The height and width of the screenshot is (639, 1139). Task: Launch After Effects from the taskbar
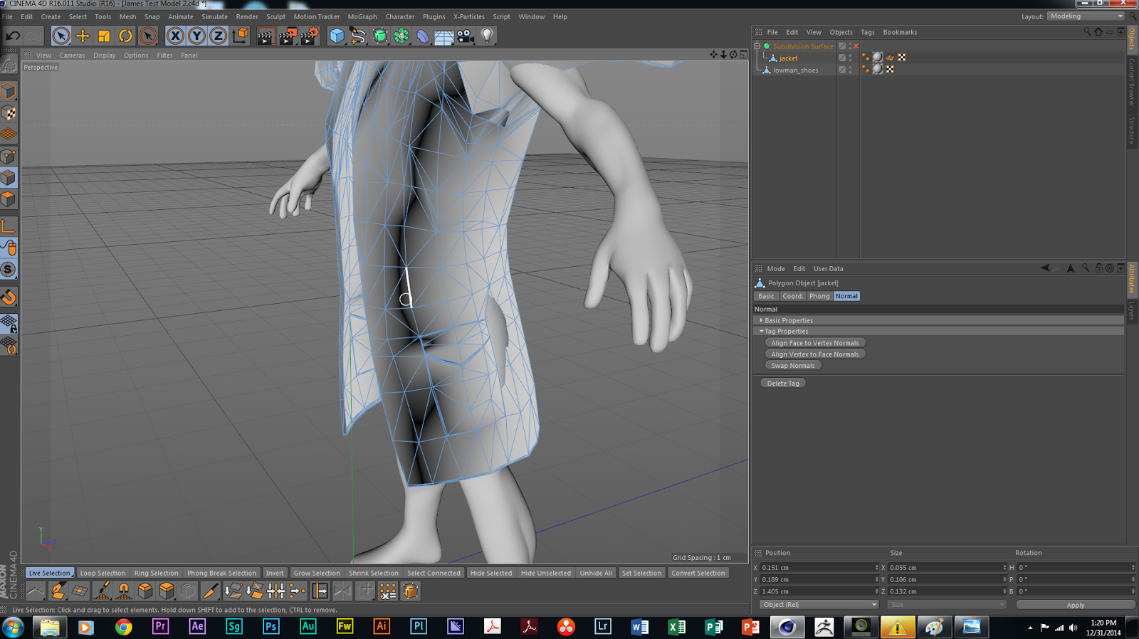tap(197, 627)
